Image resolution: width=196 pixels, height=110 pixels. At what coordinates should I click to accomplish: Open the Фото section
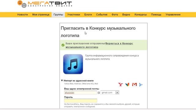(x=115, y=15)
